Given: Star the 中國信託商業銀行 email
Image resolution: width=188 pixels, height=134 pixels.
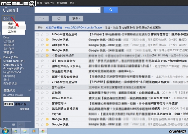Looking at the screenshot, I should [x=42, y=56].
